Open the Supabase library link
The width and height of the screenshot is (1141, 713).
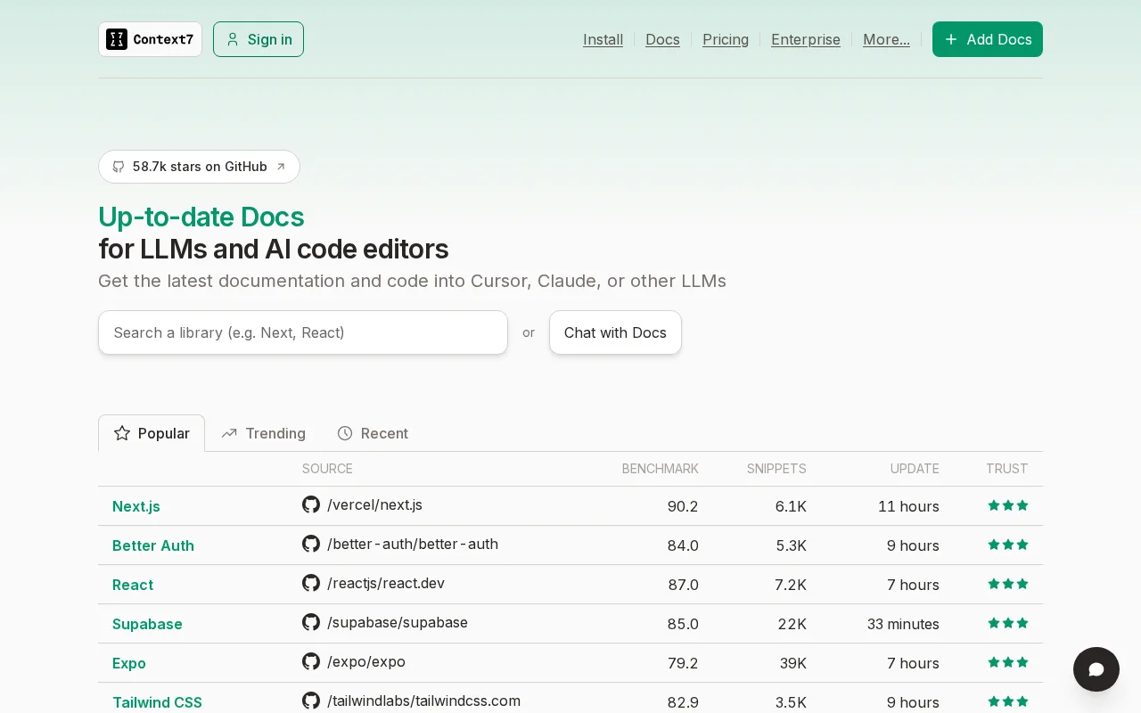pyautogui.click(x=147, y=624)
